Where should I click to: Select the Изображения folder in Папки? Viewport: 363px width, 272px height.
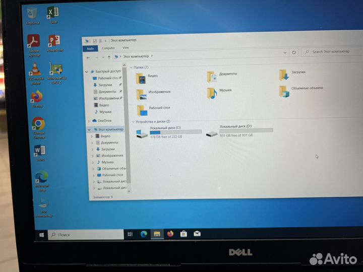click(x=153, y=94)
